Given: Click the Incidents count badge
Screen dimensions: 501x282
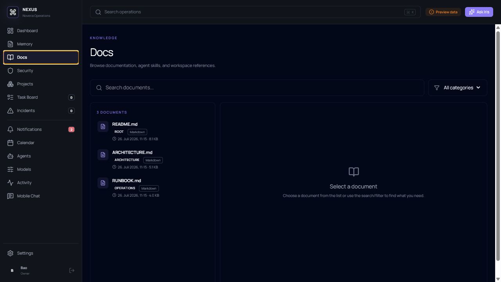Looking at the screenshot, I should [71, 111].
